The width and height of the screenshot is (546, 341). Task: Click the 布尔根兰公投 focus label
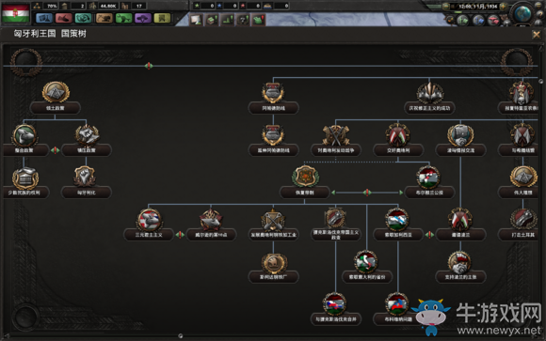coord(429,193)
